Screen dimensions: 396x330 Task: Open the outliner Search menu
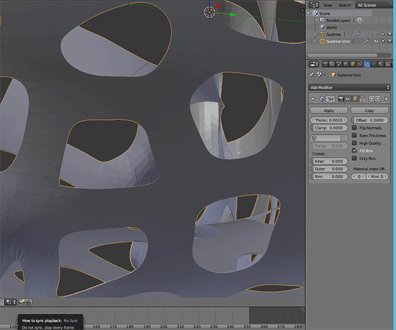(x=345, y=4)
